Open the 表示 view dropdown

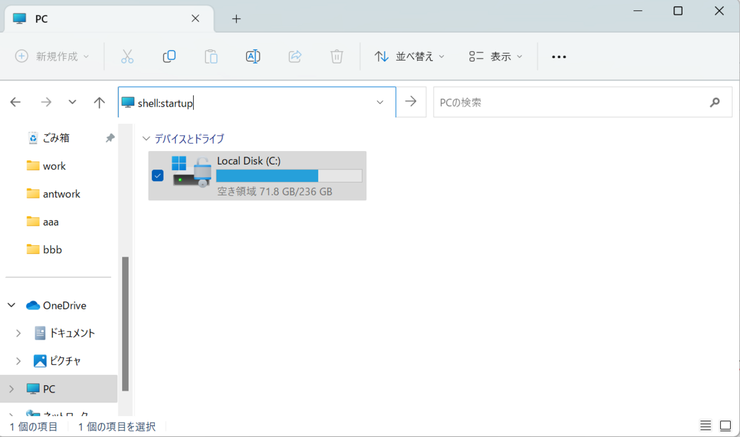pyautogui.click(x=495, y=56)
